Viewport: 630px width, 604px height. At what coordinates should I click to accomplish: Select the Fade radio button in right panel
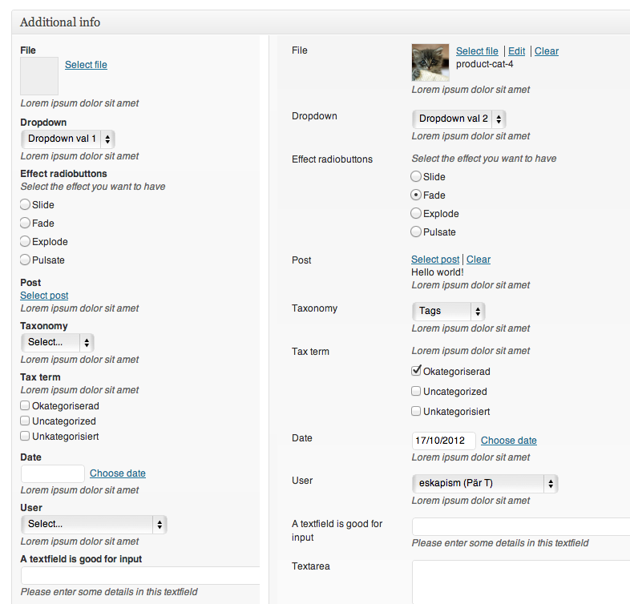[416, 195]
